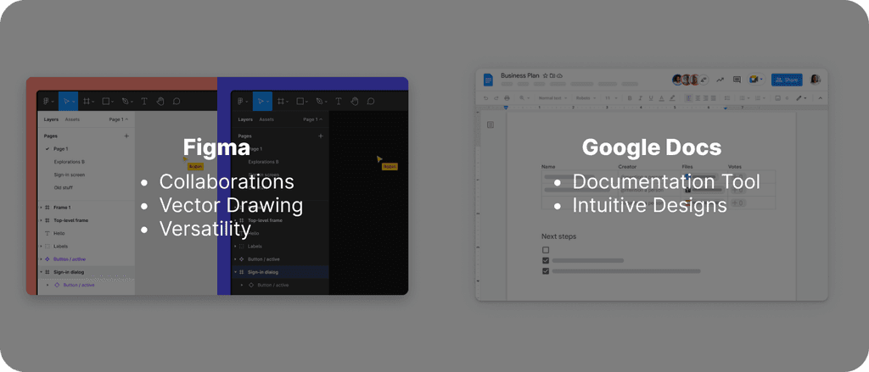Apply italic formatting in Google Docs
The width and height of the screenshot is (869, 372).
tap(640, 98)
